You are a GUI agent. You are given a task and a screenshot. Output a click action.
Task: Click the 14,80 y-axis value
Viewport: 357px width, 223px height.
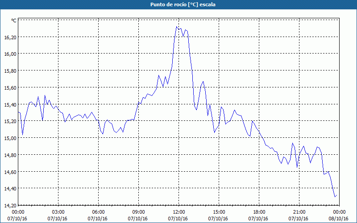(x=10, y=155)
